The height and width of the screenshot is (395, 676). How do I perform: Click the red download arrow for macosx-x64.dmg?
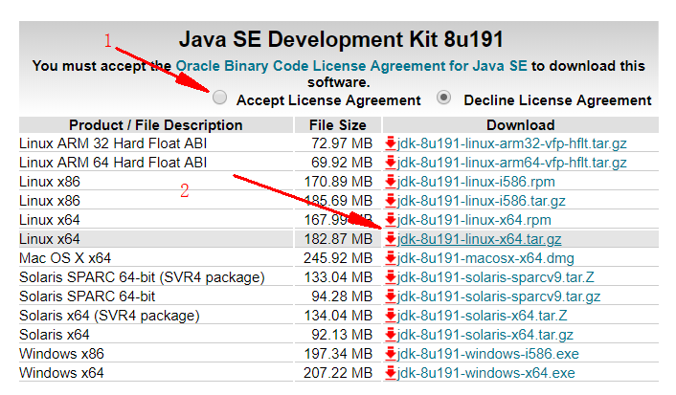pyautogui.click(x=391, y=258)
